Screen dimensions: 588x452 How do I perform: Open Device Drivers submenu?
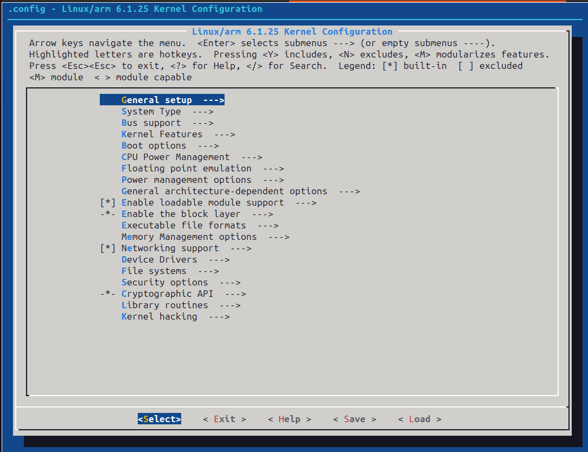pyautogui.click(x=176, y=259)
